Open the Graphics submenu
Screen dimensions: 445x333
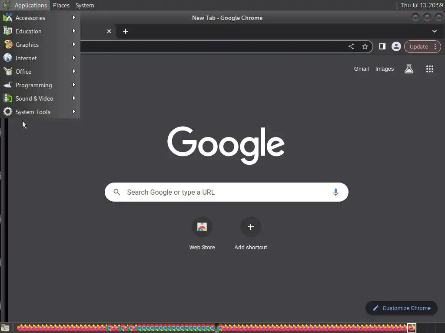40,45
